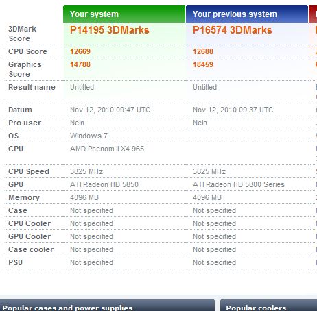The width and height of the screenshot is (317, 311).
Task: Click the 'ATI Radeon HD 5850' value
Action: [x=104, y=184]
